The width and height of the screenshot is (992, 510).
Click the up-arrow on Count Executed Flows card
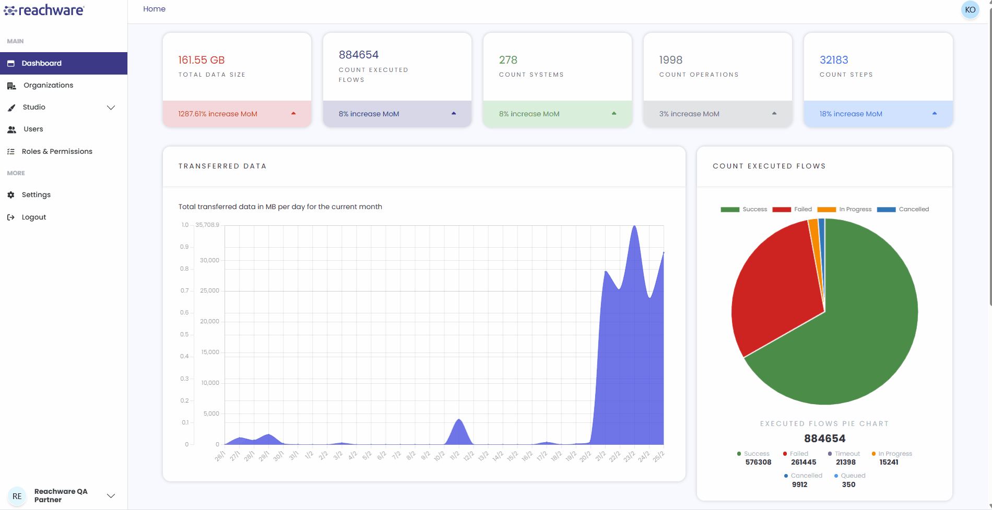(454, 113)
